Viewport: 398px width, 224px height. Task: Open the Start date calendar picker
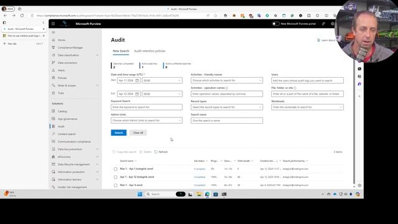pos(137,80)
